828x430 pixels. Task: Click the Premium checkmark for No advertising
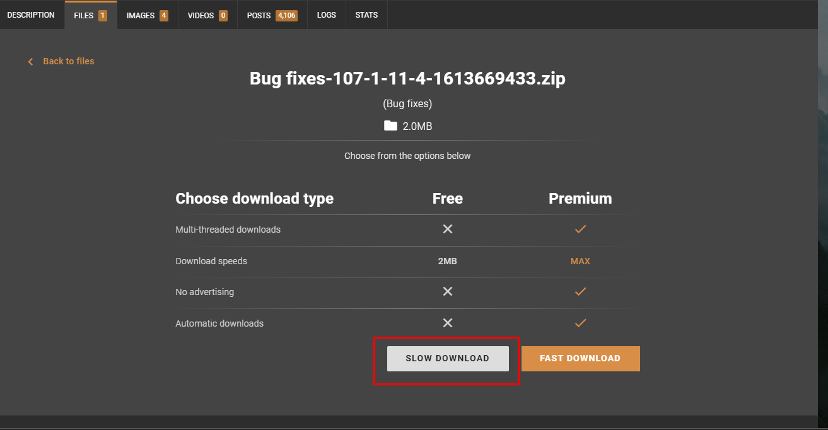(580, 292)
